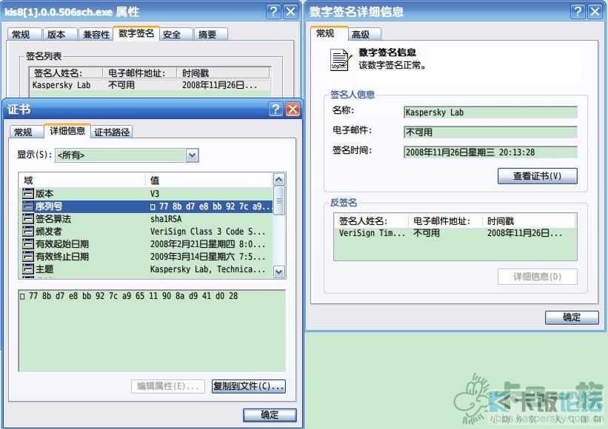Select 详细信息 tab in 证书 dialog
Image resolution: width=608 pixels, height=429 pixels.
coord(67,131)
